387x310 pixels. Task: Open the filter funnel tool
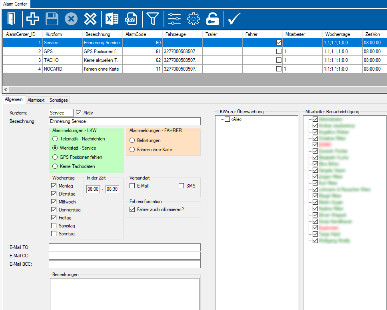point(152,18)
